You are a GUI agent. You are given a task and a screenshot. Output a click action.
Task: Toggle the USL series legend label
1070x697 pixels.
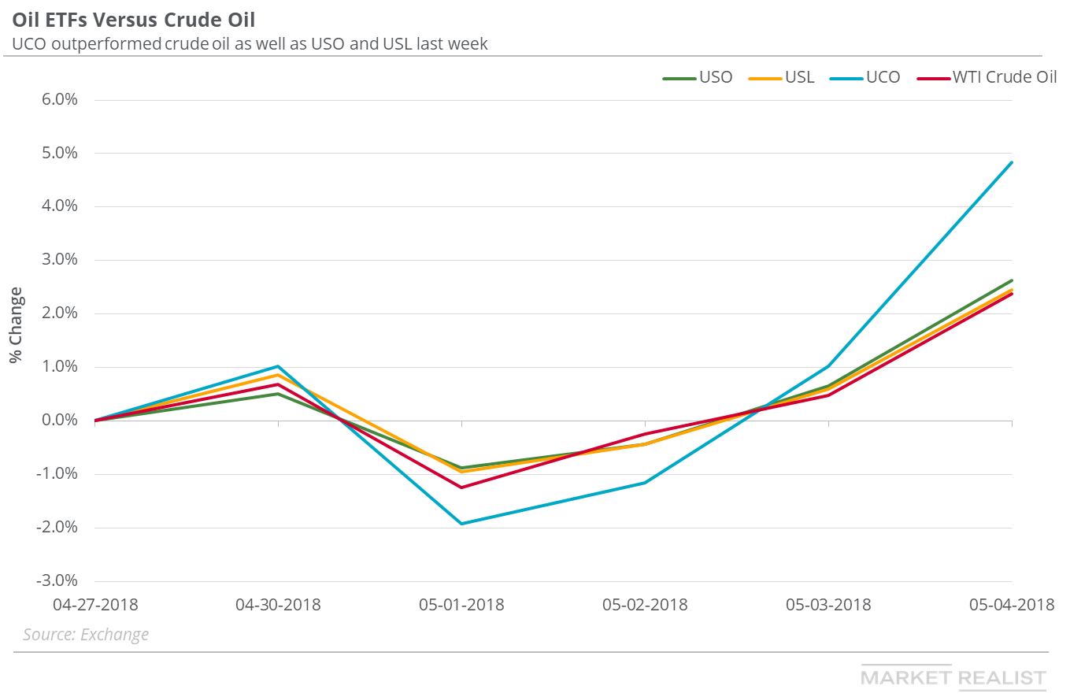[x=799, y=77]
